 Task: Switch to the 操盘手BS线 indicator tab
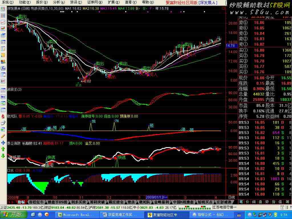coord(57,202)
